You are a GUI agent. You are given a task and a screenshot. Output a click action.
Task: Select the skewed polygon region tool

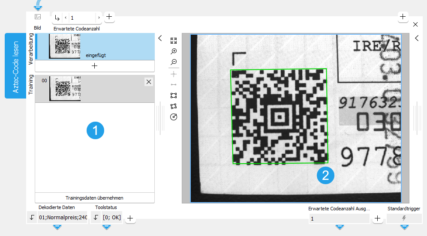[174, 106]
